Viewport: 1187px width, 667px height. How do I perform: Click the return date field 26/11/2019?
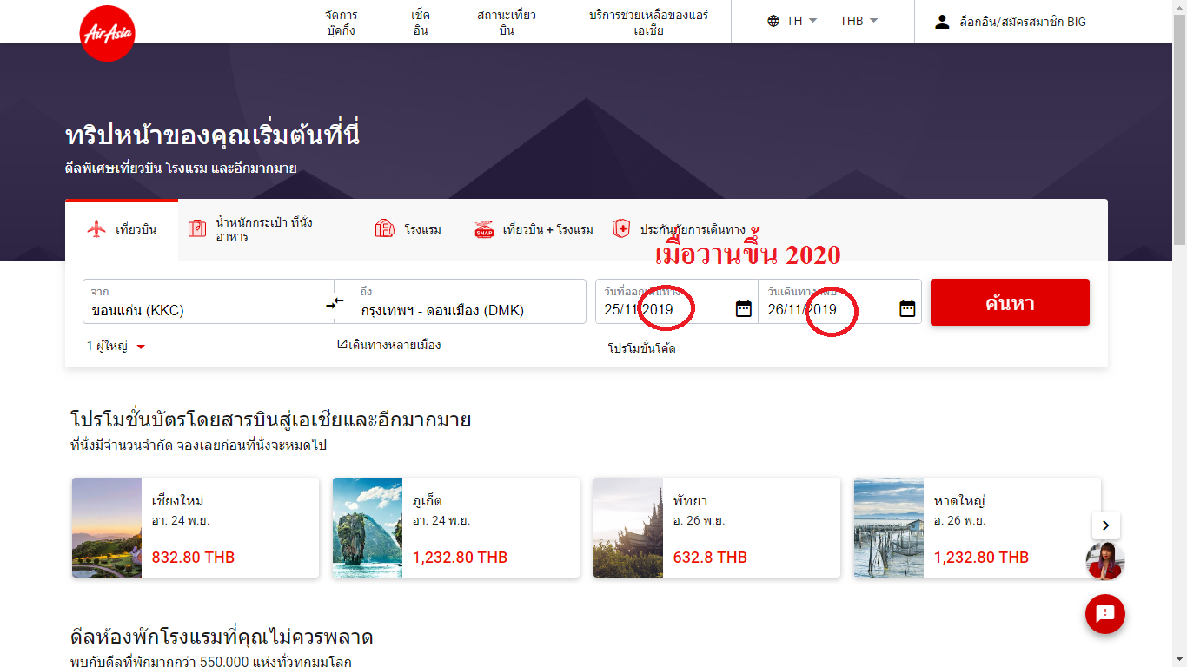tap(840, 301)
